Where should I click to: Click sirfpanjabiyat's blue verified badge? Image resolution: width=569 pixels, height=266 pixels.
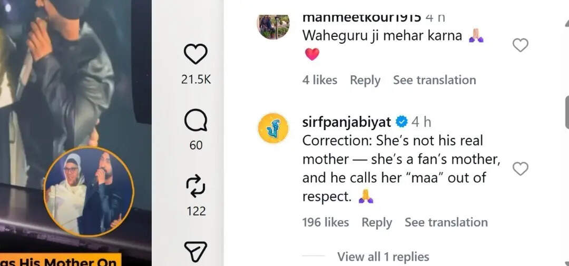point(401,122)
